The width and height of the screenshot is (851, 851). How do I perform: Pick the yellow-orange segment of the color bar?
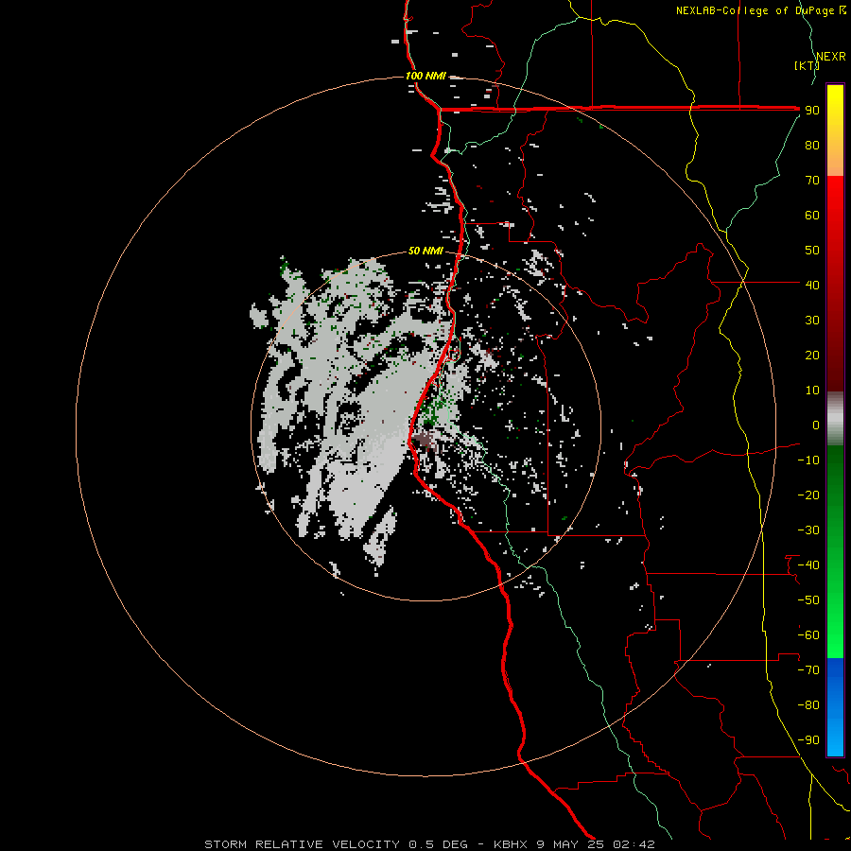[x=835, y=130]
